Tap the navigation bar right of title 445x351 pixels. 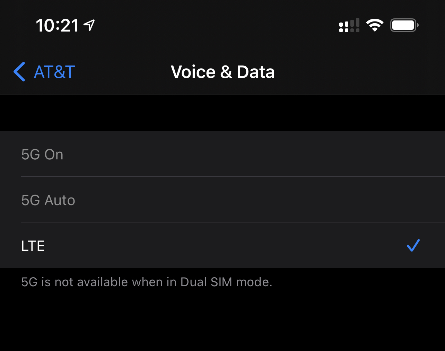[x=360, y=72]
